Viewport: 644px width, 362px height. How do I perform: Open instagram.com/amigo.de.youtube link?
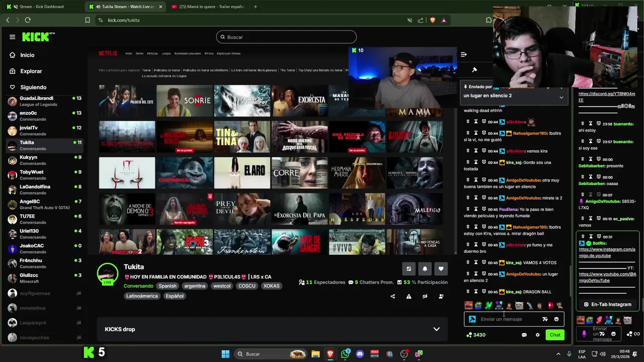tap(607, 252)
